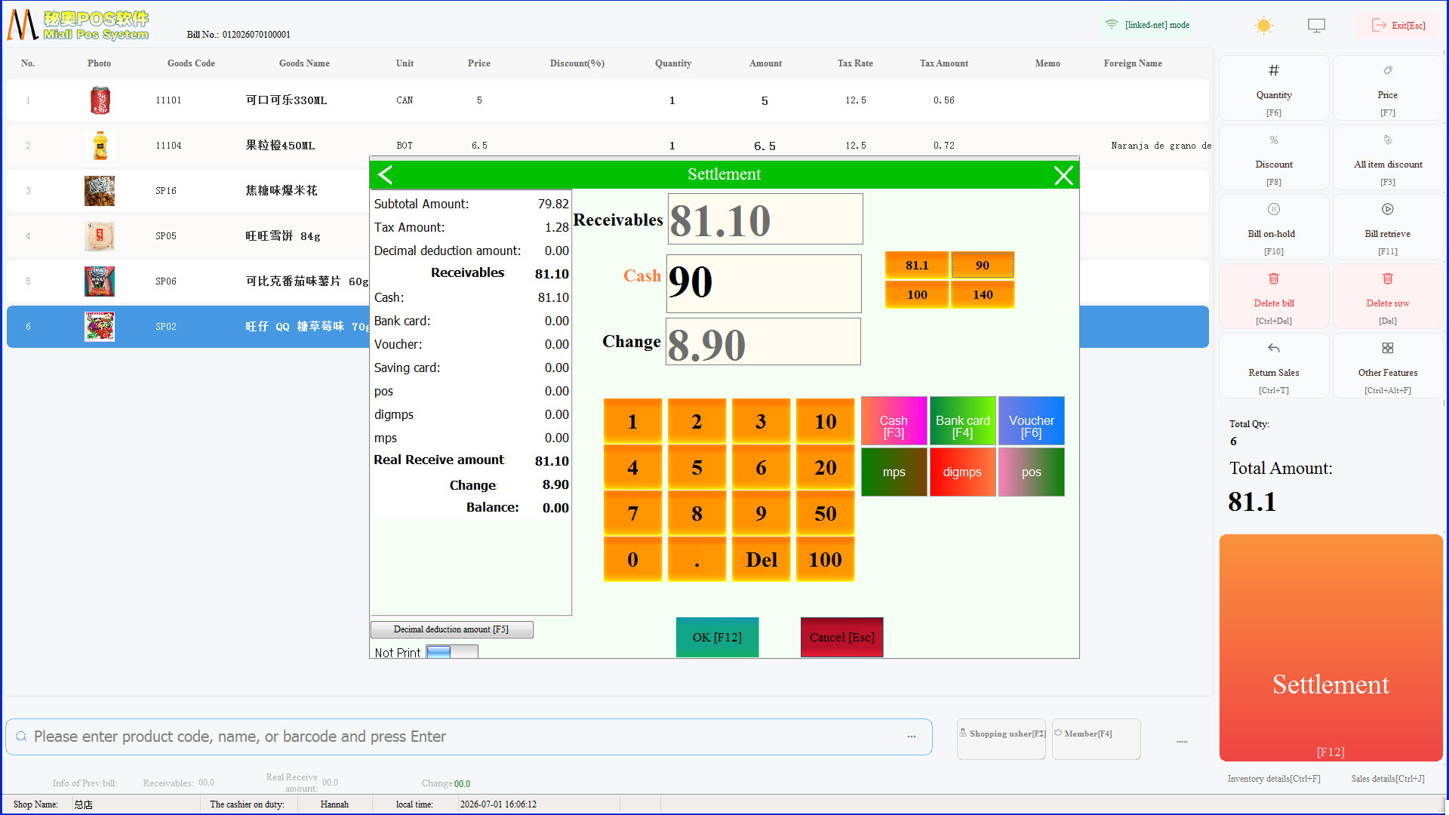Image resolution: width=1449 pixels, height=815 pixels.
Task: Click Coca-Cola can product photo
Action: pos(100,100)
